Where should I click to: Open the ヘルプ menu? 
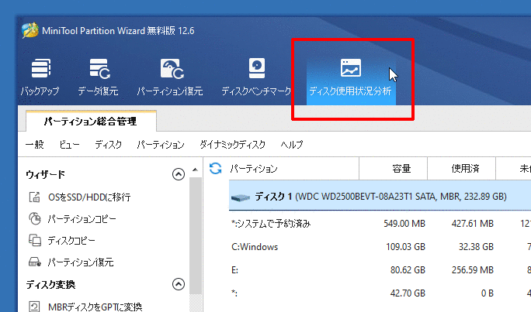pyautogui.click(x=292, y=145)
